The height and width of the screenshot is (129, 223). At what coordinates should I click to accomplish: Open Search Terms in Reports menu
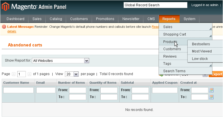pyautogui.click(x=174, y=71)
